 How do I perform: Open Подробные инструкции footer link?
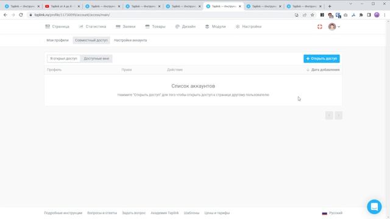click(x=63, y=213)
